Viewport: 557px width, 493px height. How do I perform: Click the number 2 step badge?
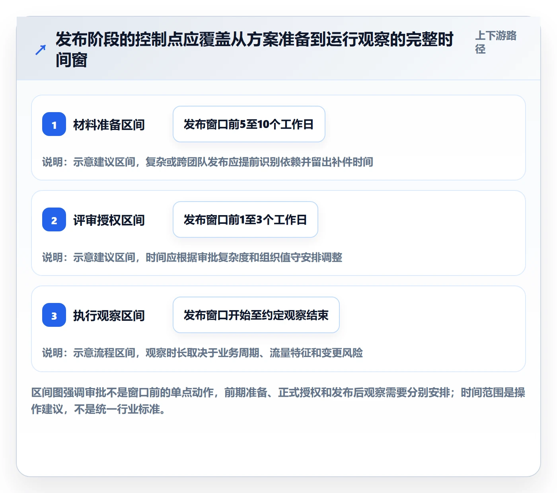[54, 219]
